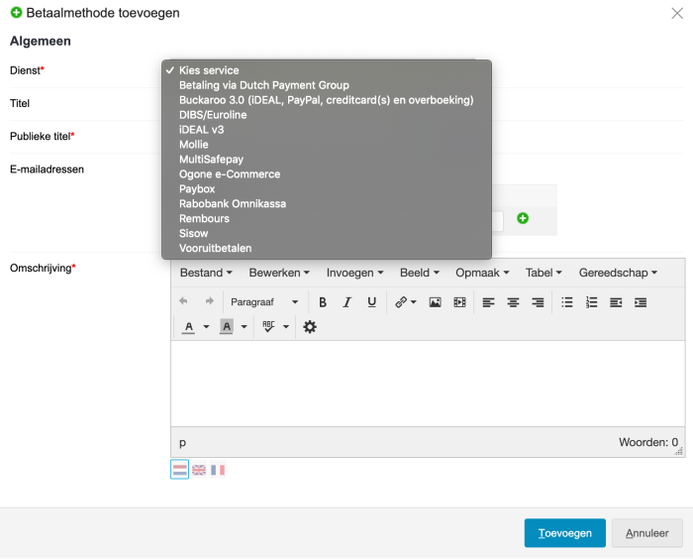The height and width of the screenshot is (559, 693).
Task: Click the insert link chain icon
Action: click(x=401, y=302)
